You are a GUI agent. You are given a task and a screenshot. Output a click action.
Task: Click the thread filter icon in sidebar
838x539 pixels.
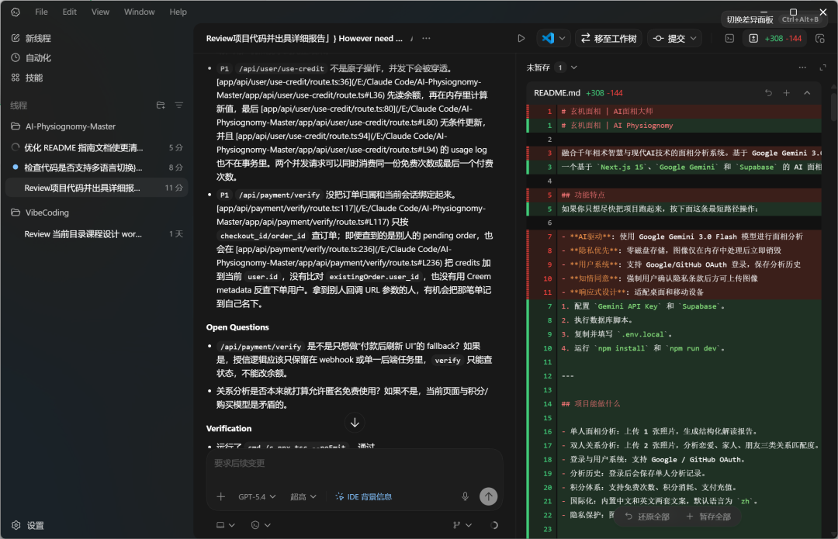[x=179, y=105]
